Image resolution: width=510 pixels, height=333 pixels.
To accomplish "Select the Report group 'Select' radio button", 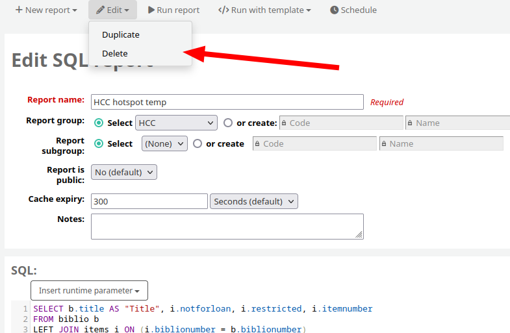I will pyautogui.click(x=99, y=123).
